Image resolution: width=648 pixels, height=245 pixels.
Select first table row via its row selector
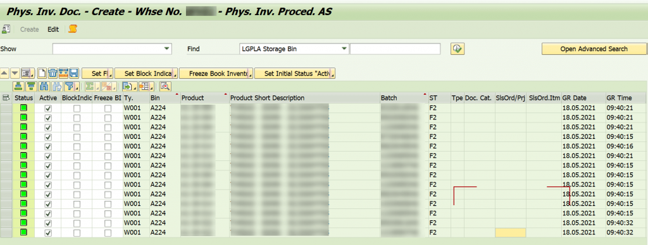point(6,108)
